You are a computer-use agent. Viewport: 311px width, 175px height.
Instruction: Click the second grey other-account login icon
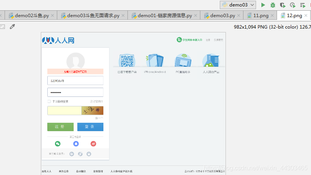80,154
